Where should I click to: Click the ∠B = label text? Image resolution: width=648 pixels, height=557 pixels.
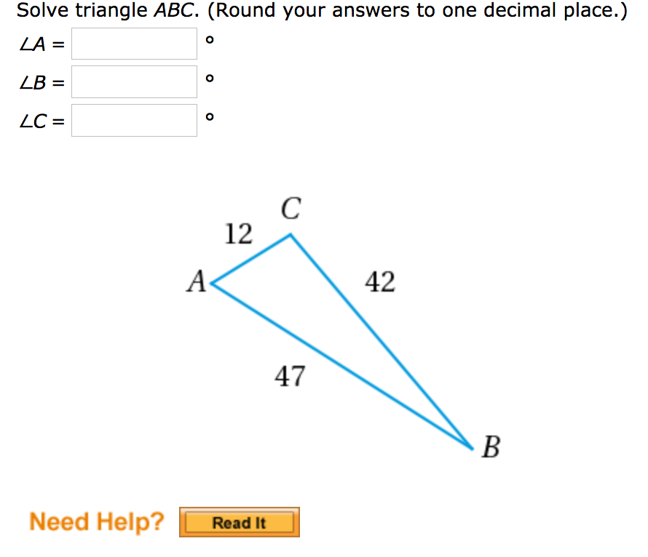(40, 81)
